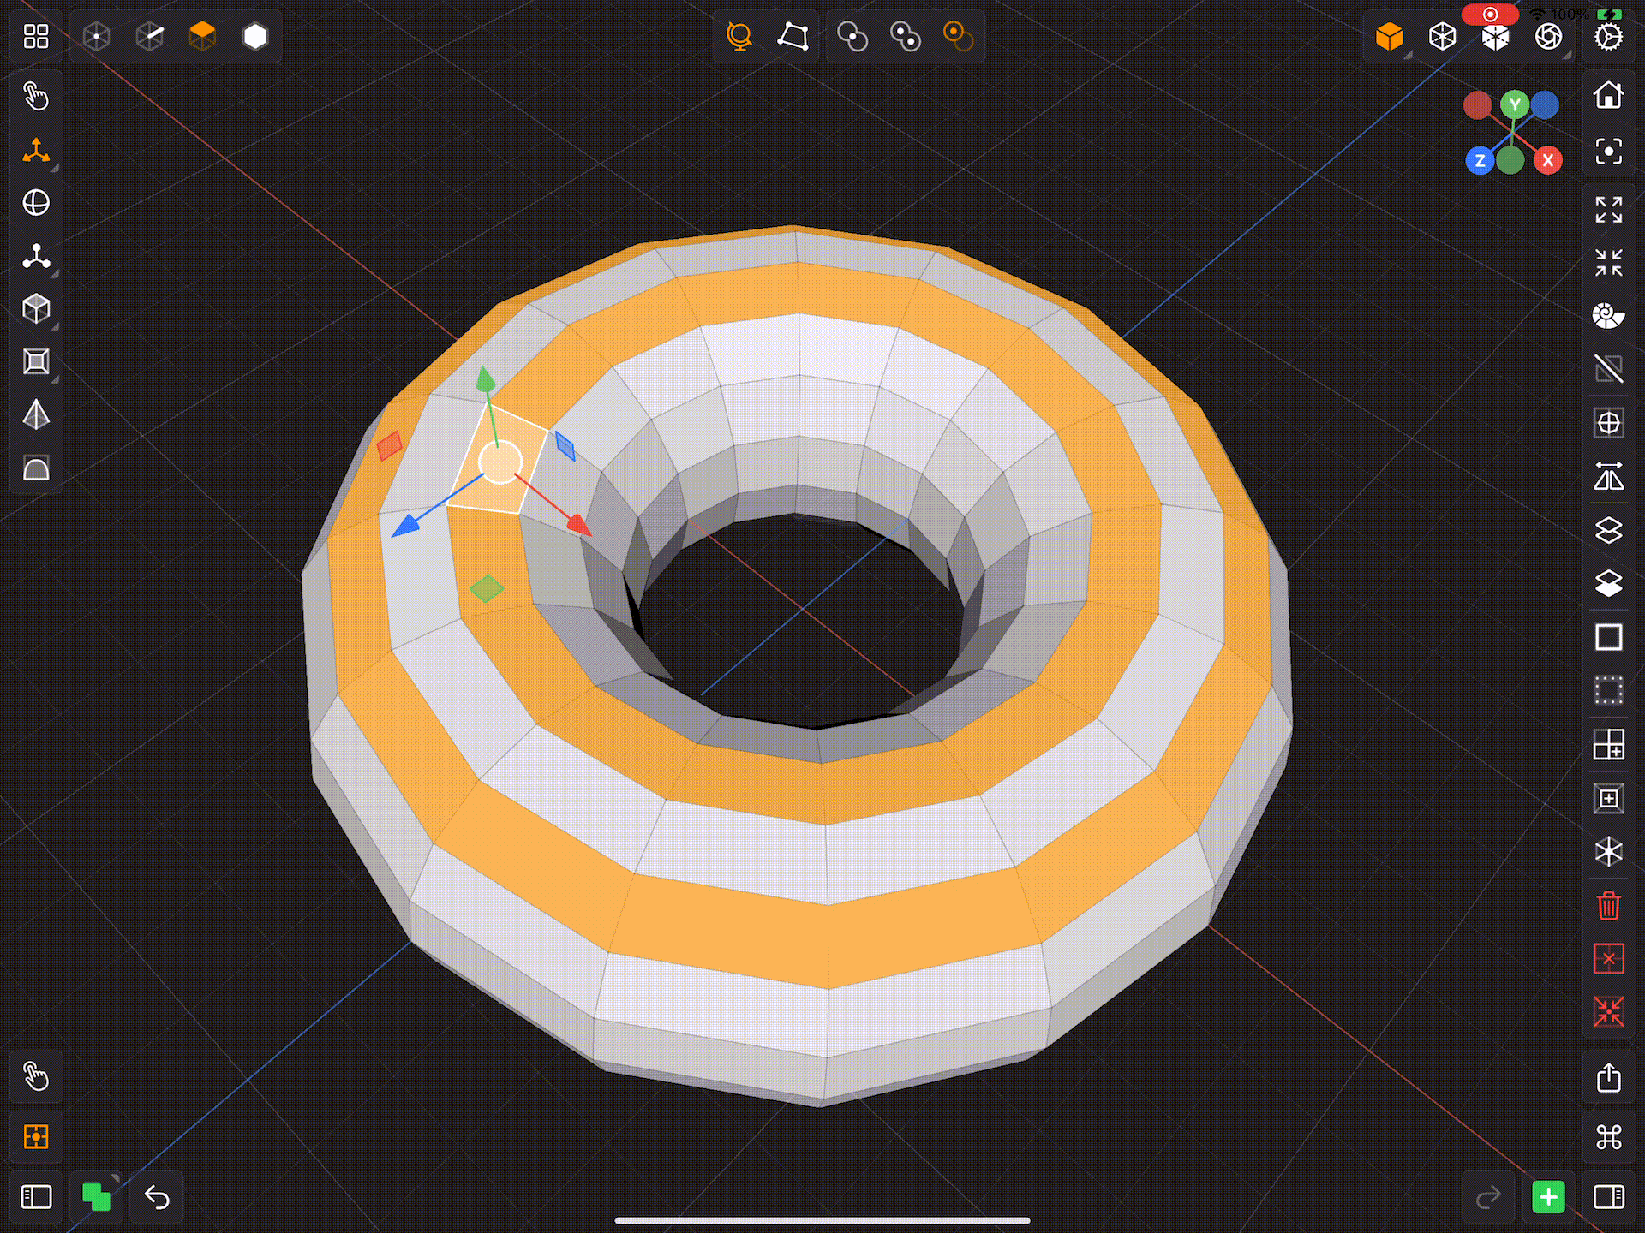Click the circled crosshair icon
This screenshot has height=1233, width=1645.
[1609, 423]
